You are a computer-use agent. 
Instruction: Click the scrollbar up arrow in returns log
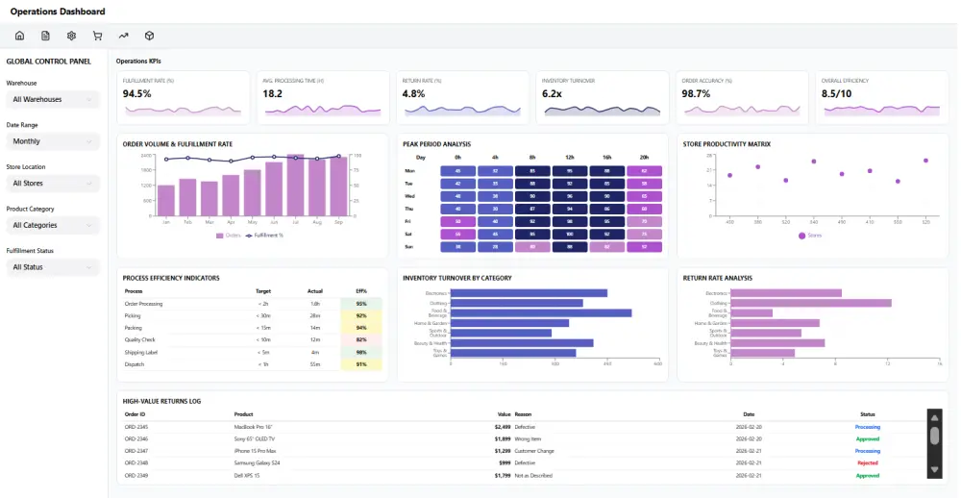[934, 417]
